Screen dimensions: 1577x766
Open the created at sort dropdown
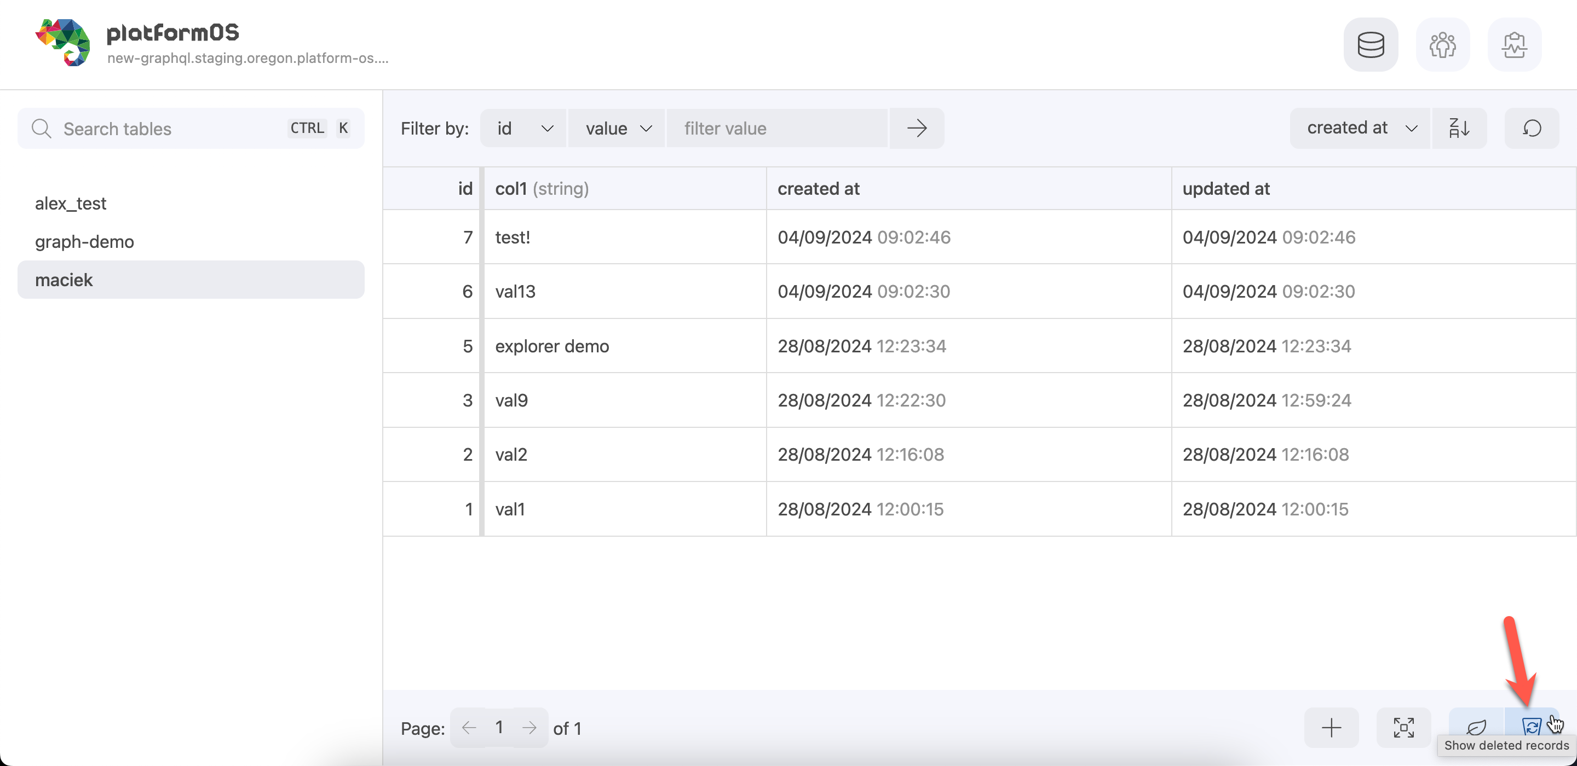click(x=1359, y=128)
